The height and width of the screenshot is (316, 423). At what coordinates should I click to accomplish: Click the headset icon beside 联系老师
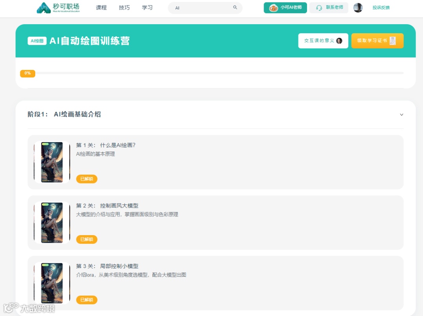319,8
